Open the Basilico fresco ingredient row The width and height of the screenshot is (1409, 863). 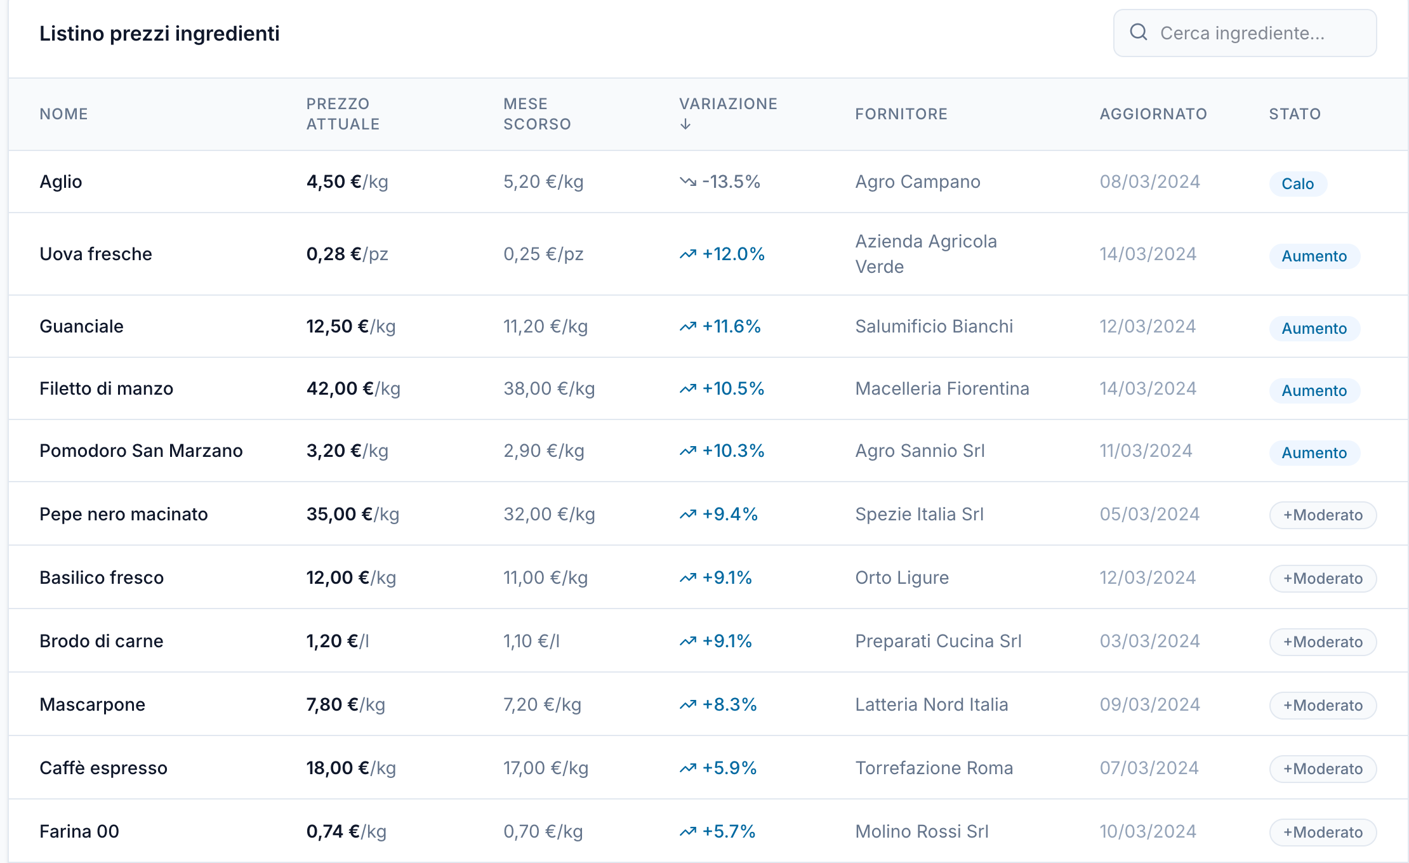tap(102, 577)
